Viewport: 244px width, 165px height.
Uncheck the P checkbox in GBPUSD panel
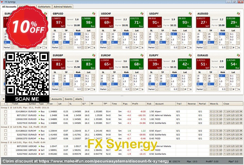[x=86, y=48]
